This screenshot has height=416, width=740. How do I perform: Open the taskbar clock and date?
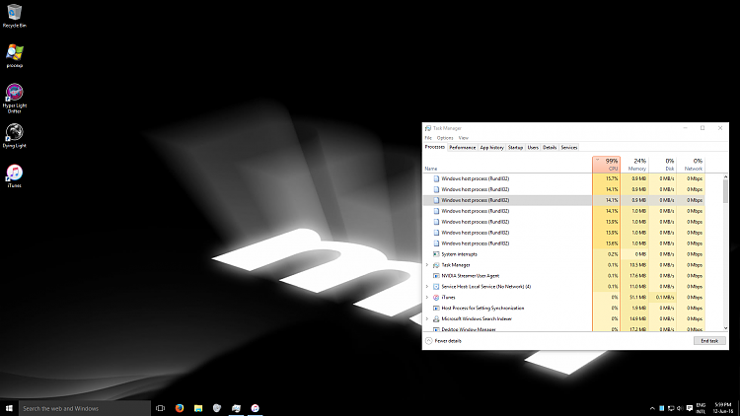(723, 408)
